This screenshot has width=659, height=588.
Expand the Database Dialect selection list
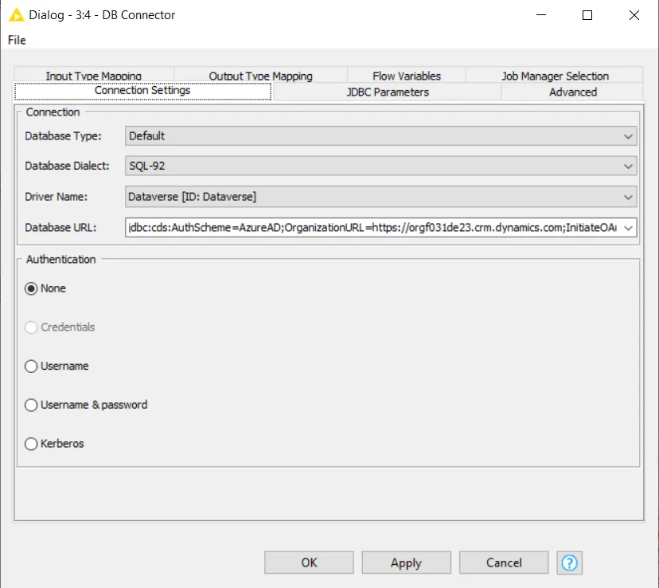click(x=628, y=166)
